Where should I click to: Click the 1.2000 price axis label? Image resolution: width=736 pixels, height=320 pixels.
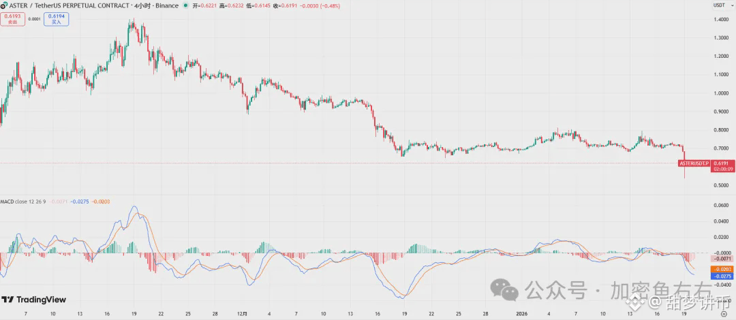click(x=721, y=56)
